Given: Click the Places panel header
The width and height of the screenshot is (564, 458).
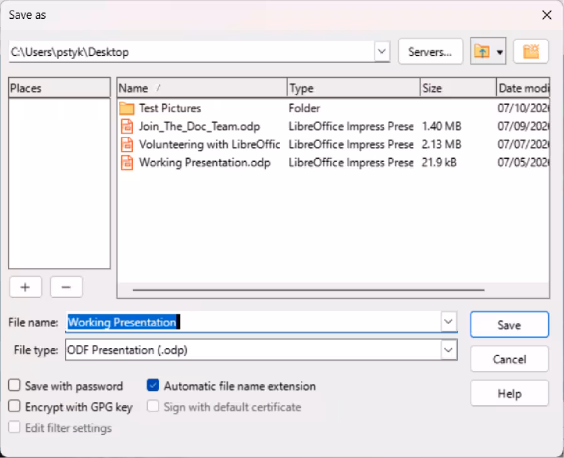Looking at the screenshot, I should (x=60, y=88).
